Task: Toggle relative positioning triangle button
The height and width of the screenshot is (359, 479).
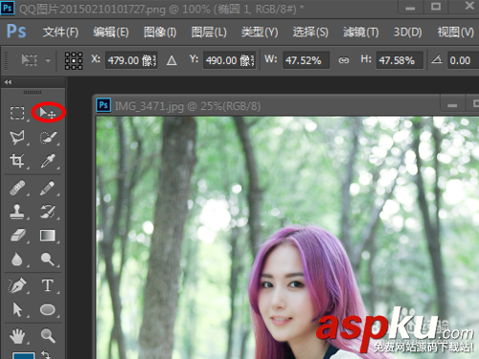Action: tap(171, 60)
